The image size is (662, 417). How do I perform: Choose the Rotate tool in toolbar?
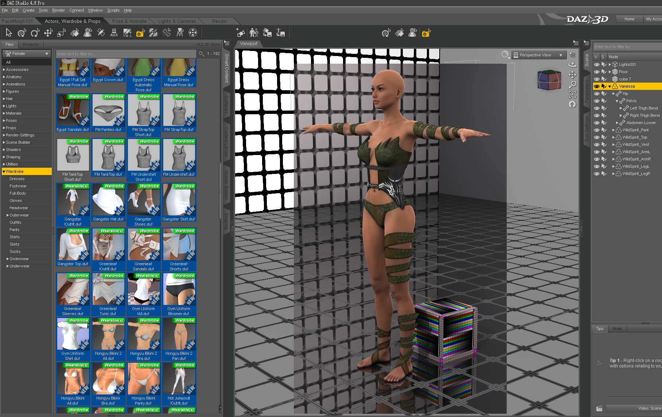click(35, 33)
